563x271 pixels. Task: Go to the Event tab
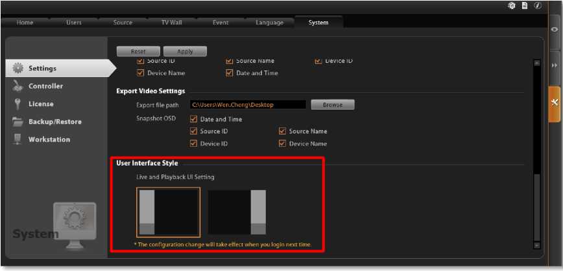221,23
